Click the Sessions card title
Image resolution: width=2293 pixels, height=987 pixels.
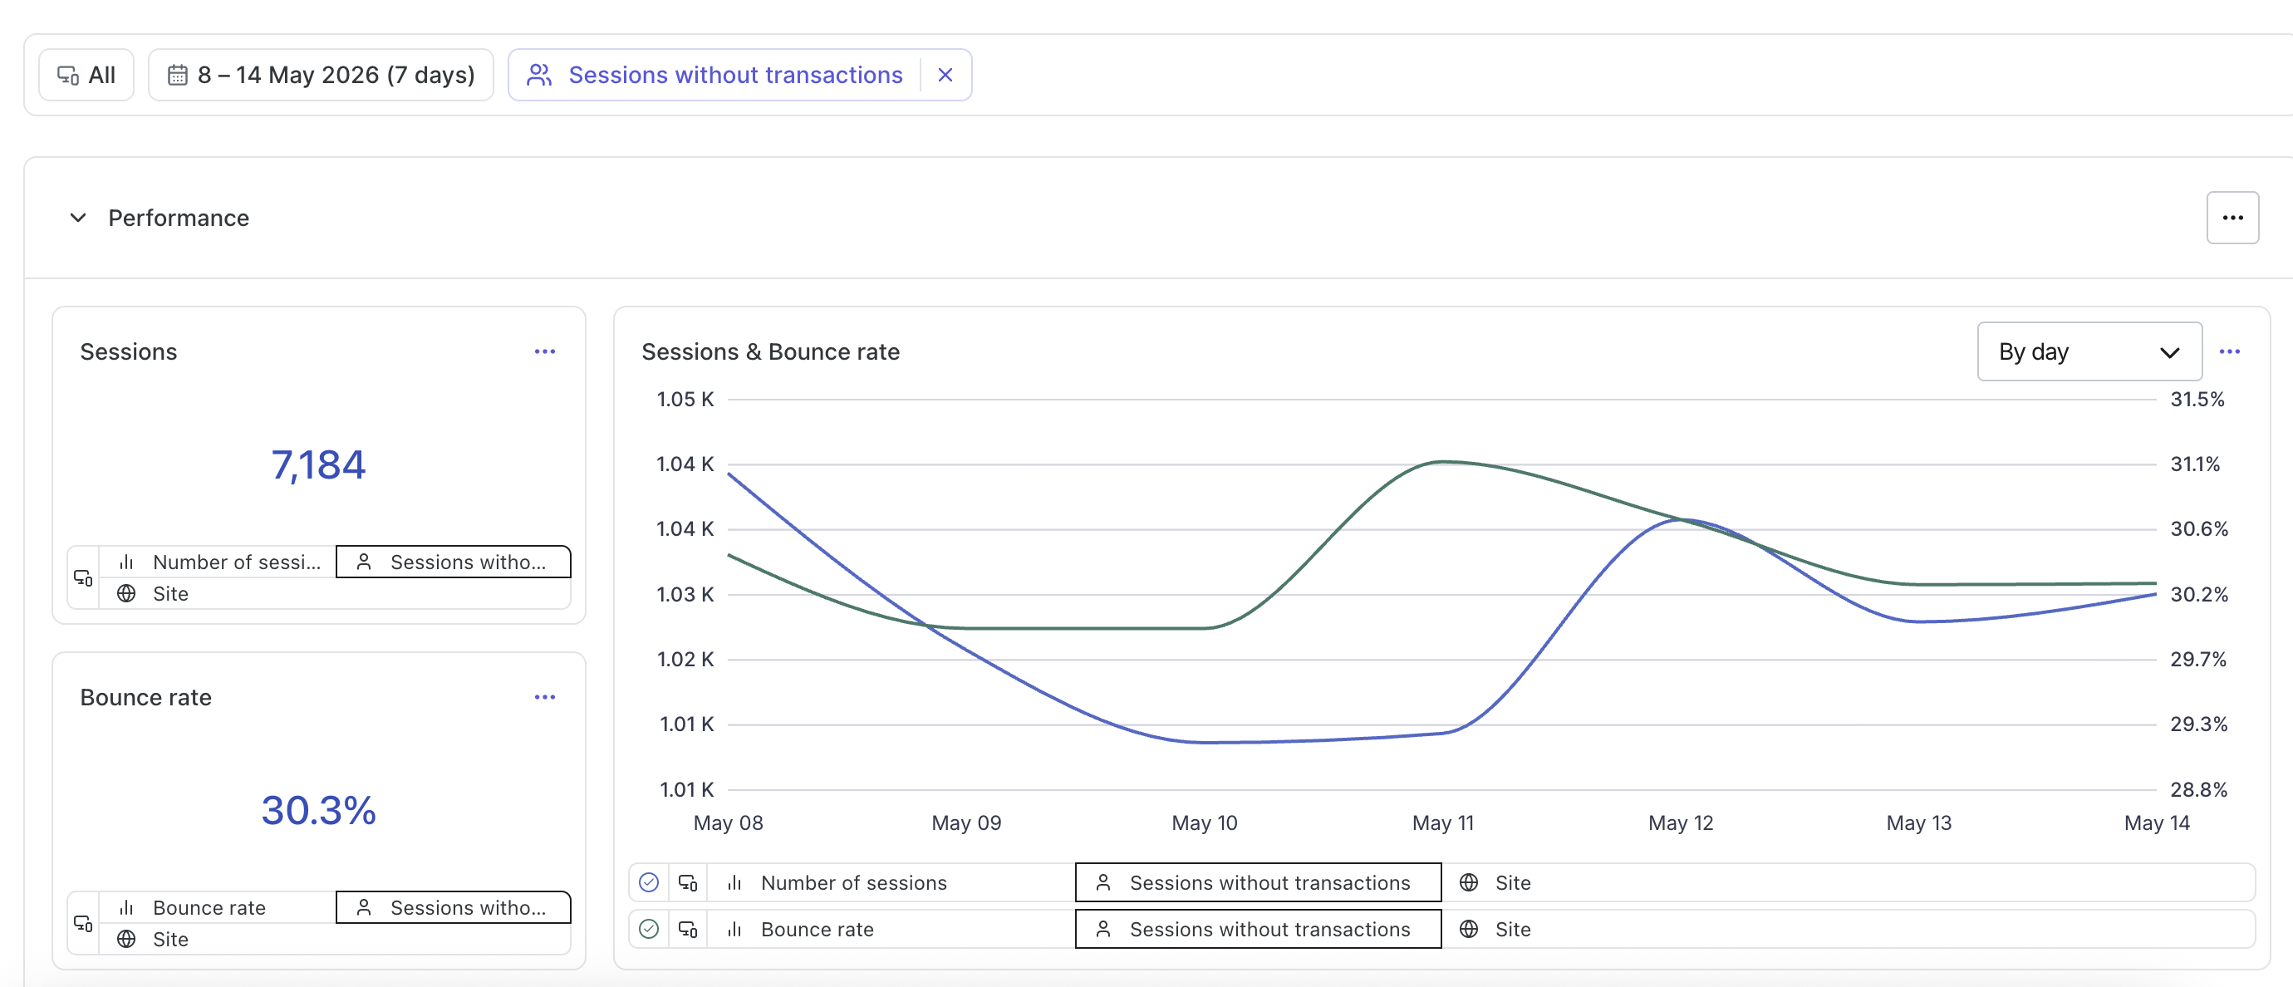[x=128, y=351]
